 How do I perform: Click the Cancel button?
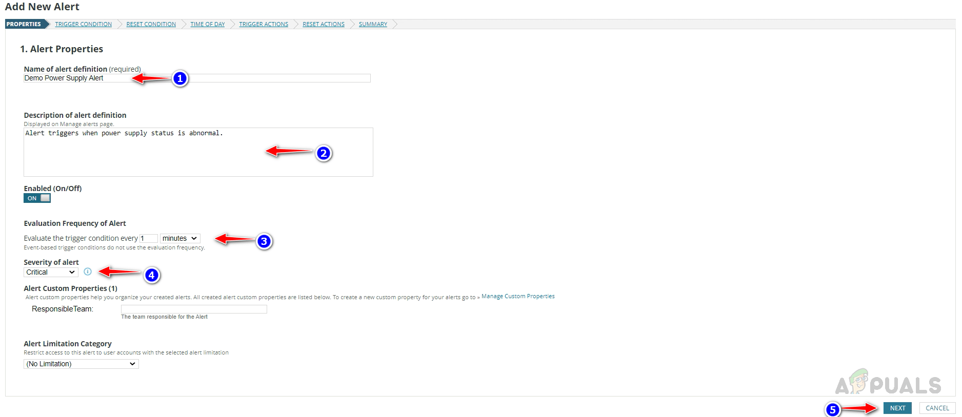pos(937,408)
